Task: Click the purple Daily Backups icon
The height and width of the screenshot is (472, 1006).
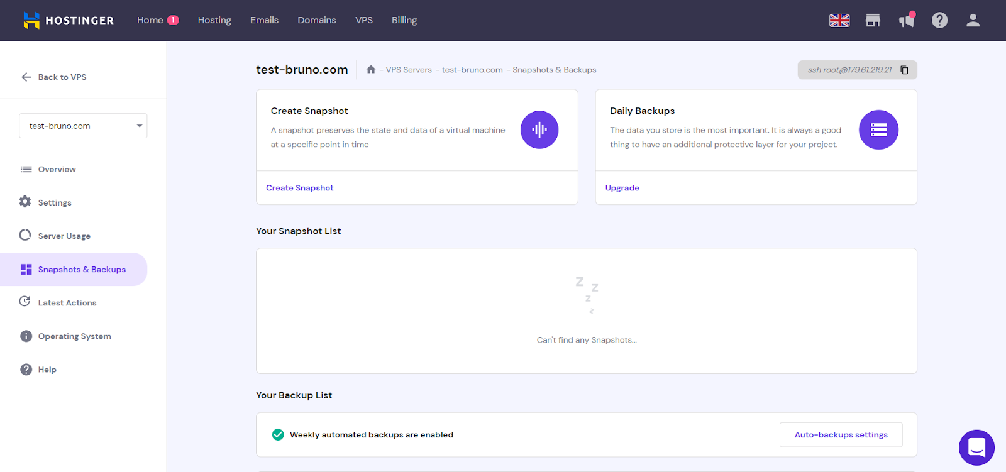Action: (x=878, y=130)
